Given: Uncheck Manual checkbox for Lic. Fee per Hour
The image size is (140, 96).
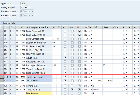Looking at the screenshot, I should coord(65,77).
